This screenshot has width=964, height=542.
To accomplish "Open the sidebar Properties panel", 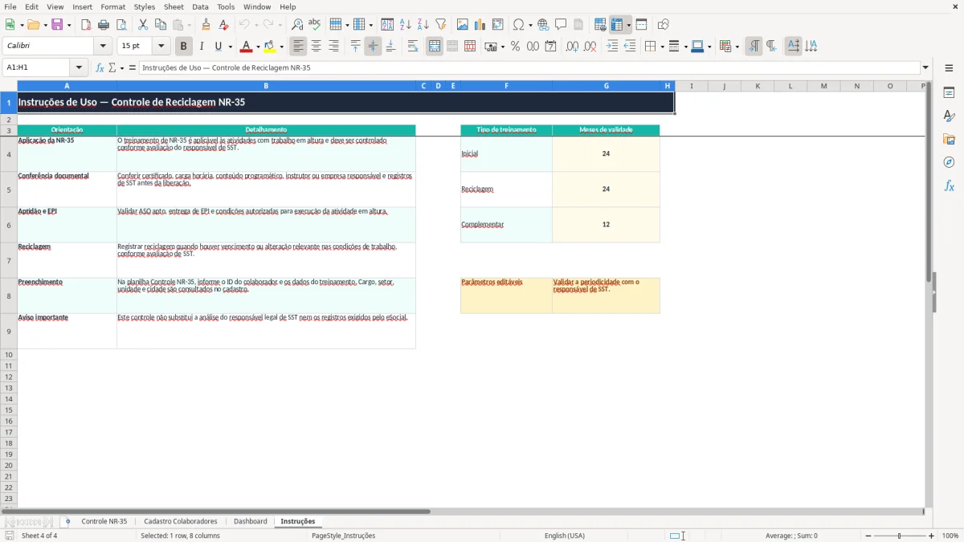I will [x=949, y=92].
